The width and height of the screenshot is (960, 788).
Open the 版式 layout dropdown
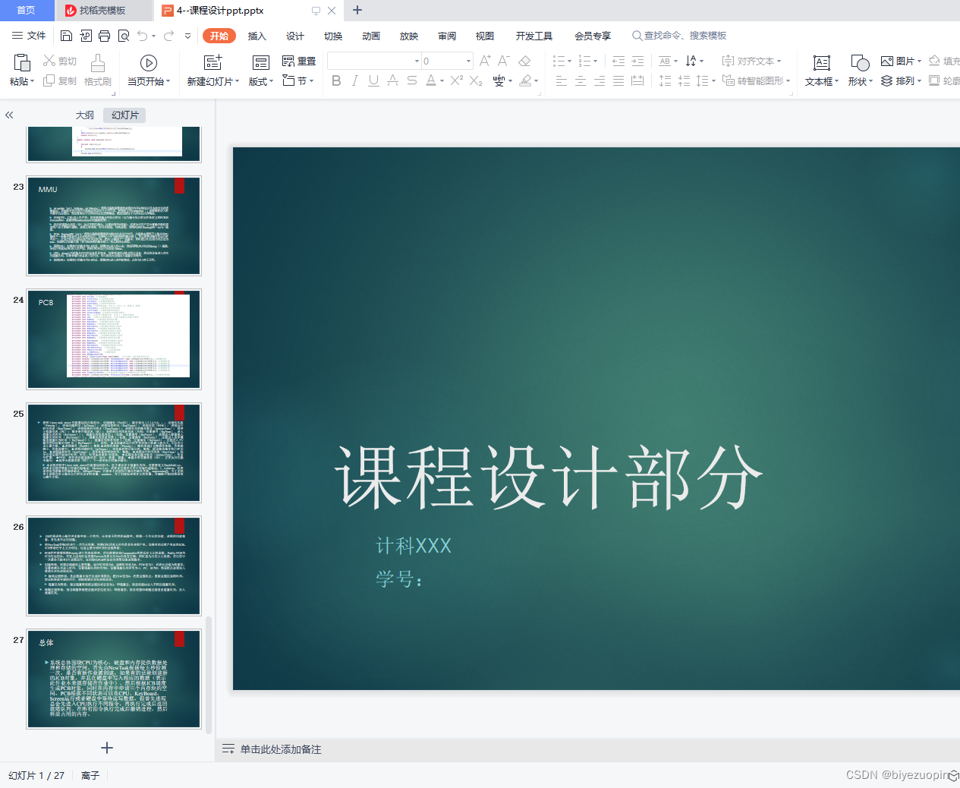coord(260,81)
